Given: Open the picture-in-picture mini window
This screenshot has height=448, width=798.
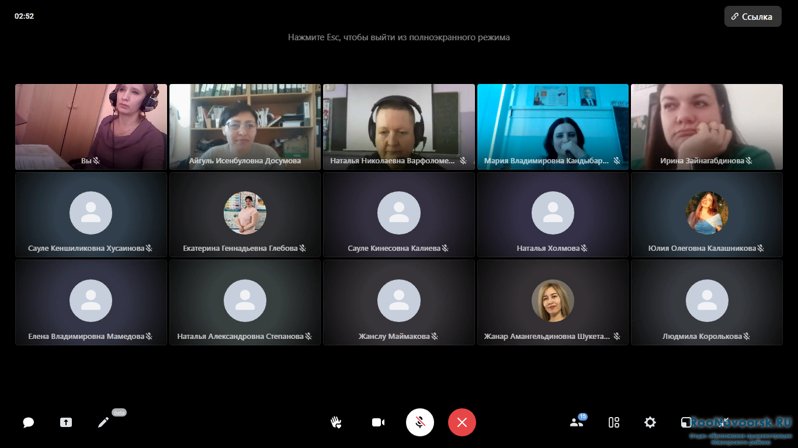Looking at the screenshot, I should click(686, 422).
